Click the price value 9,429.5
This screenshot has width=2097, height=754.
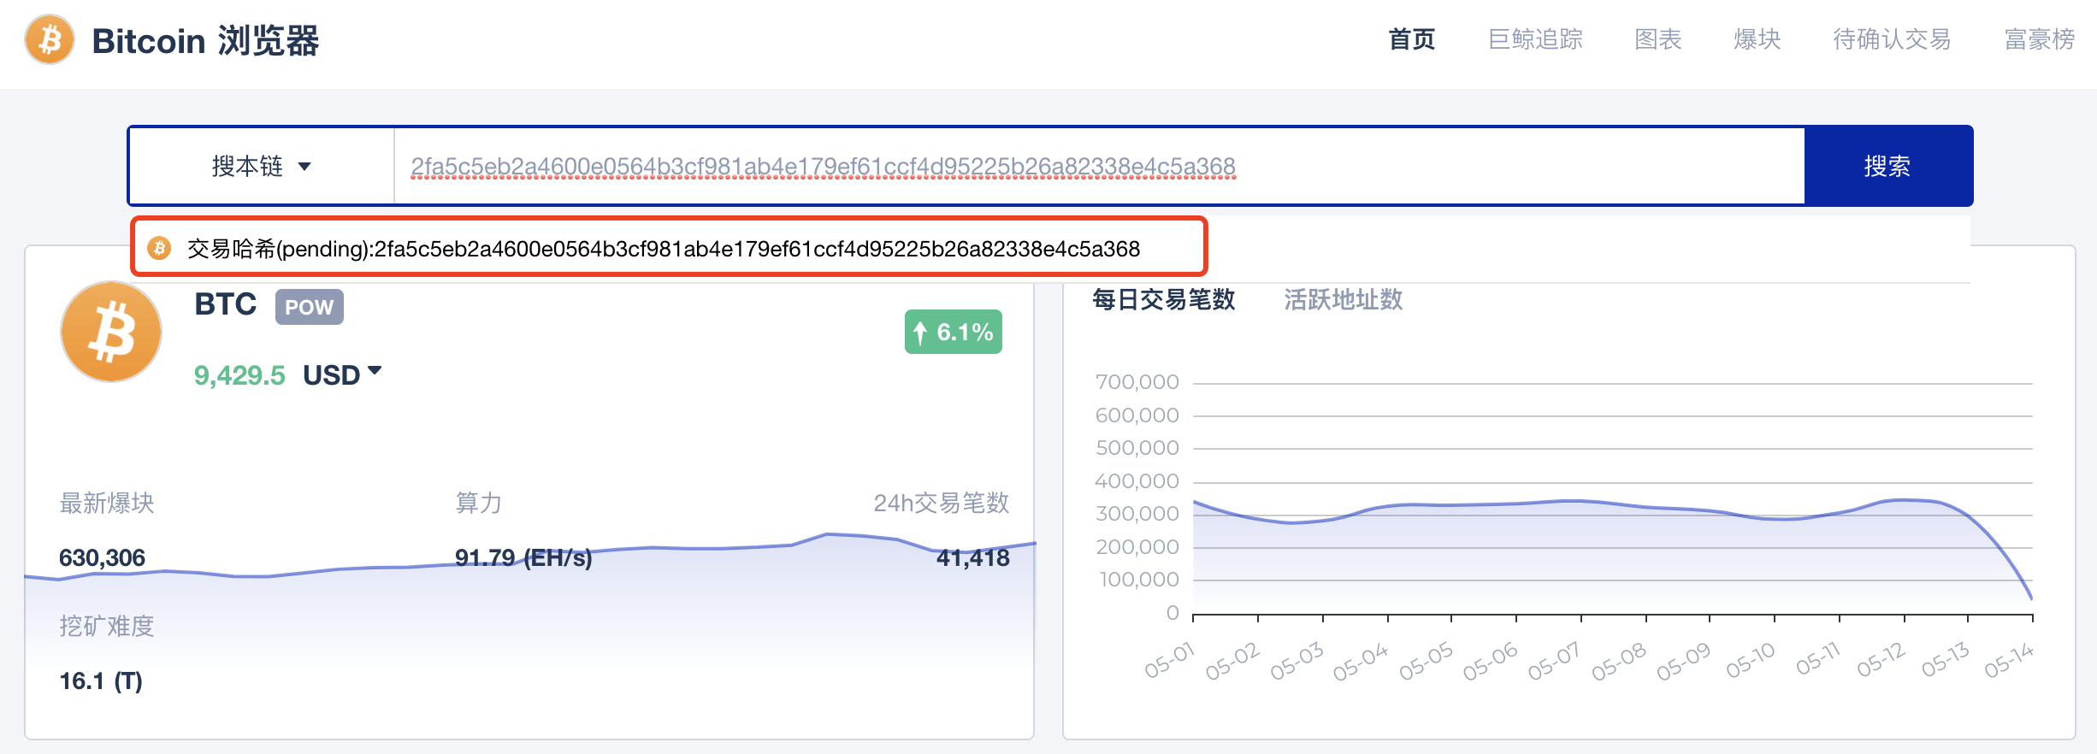coord(239,375)
